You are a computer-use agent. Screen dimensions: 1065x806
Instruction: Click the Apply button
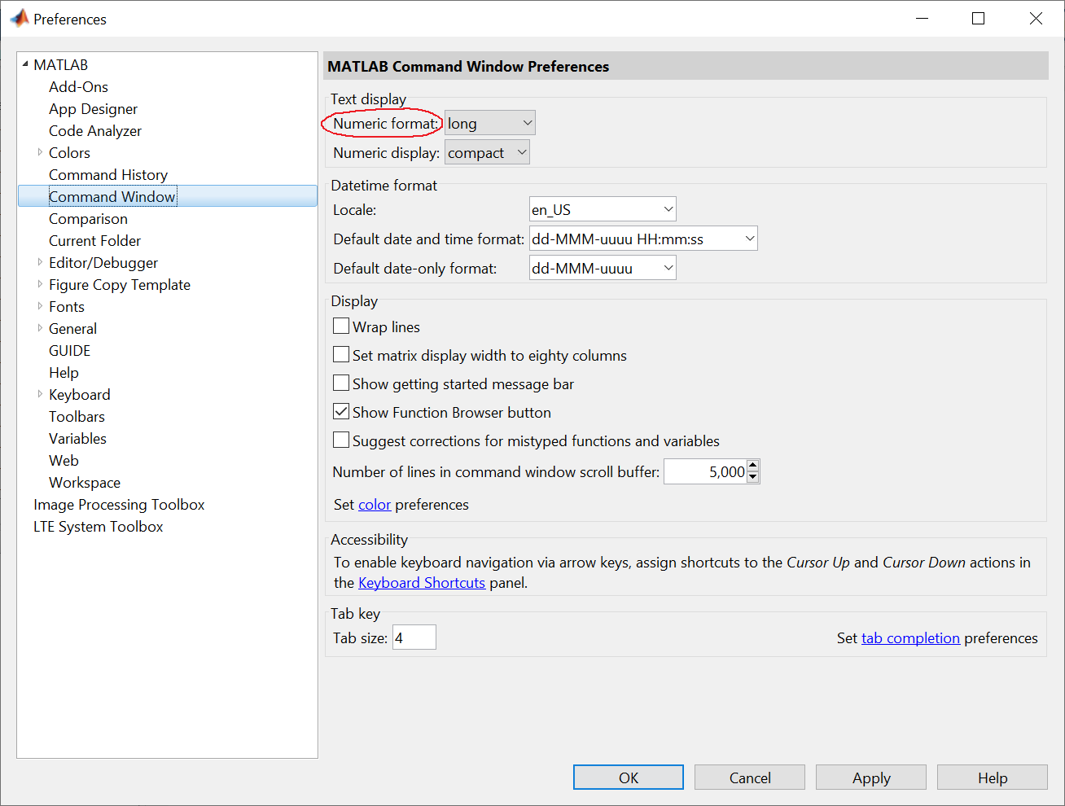tap(871, 778)
